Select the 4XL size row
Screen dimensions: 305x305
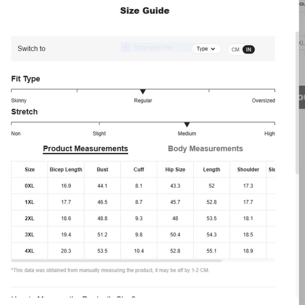coord(143,251)
